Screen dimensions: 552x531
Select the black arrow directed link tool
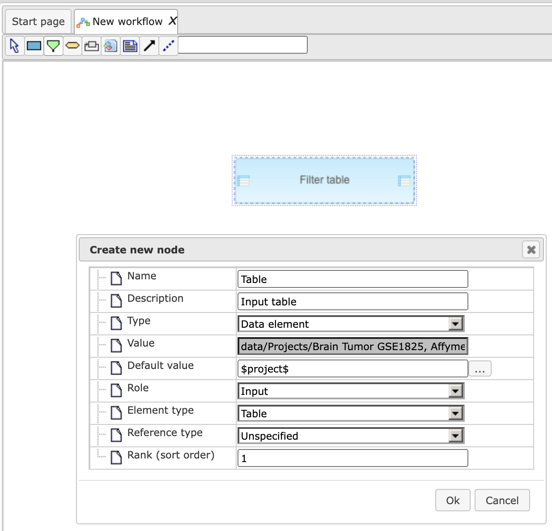click(149, 46)
